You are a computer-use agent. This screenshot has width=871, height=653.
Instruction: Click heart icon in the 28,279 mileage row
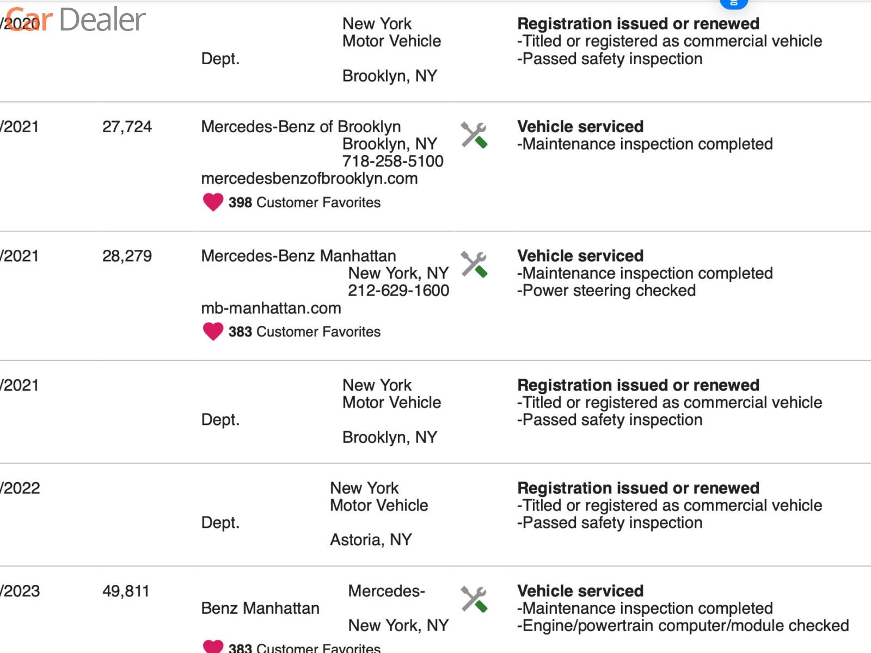[213, 331]
